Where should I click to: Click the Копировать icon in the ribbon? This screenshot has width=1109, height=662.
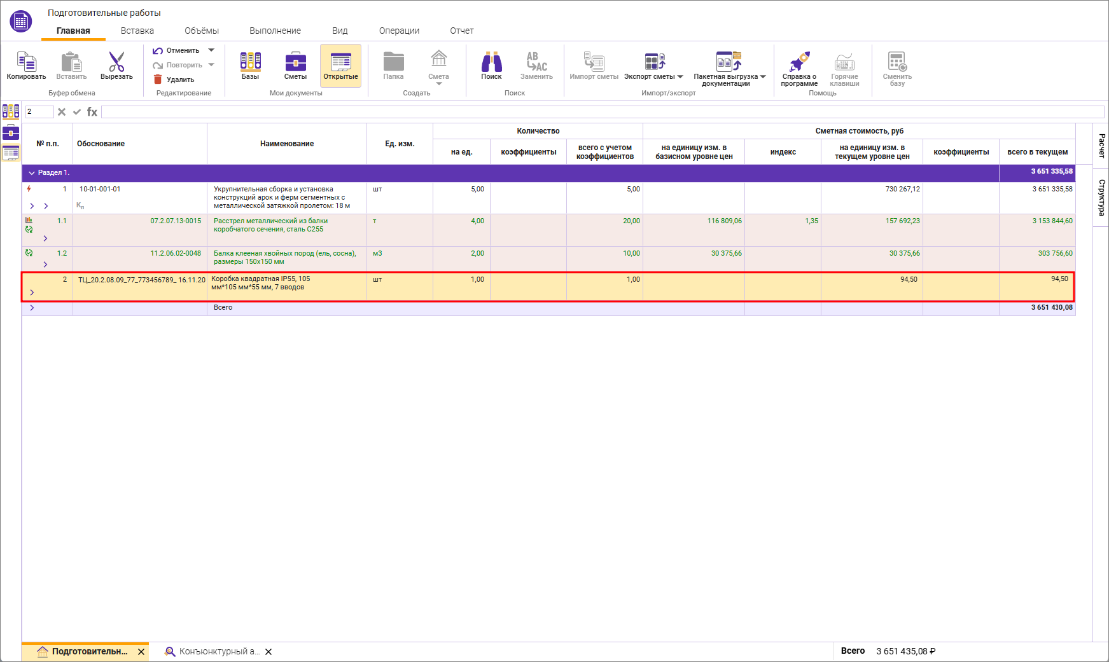pyautogui.click(x=26, y=62)
